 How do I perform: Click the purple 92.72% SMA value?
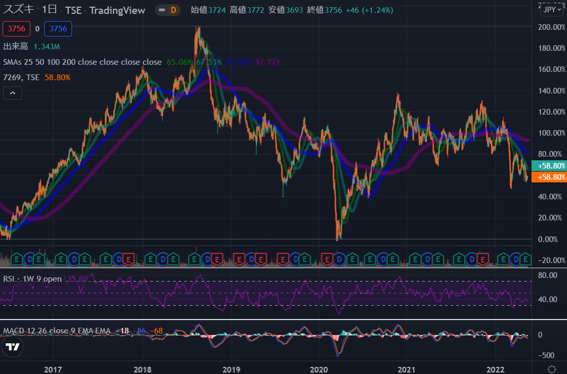tap(268, 62)
